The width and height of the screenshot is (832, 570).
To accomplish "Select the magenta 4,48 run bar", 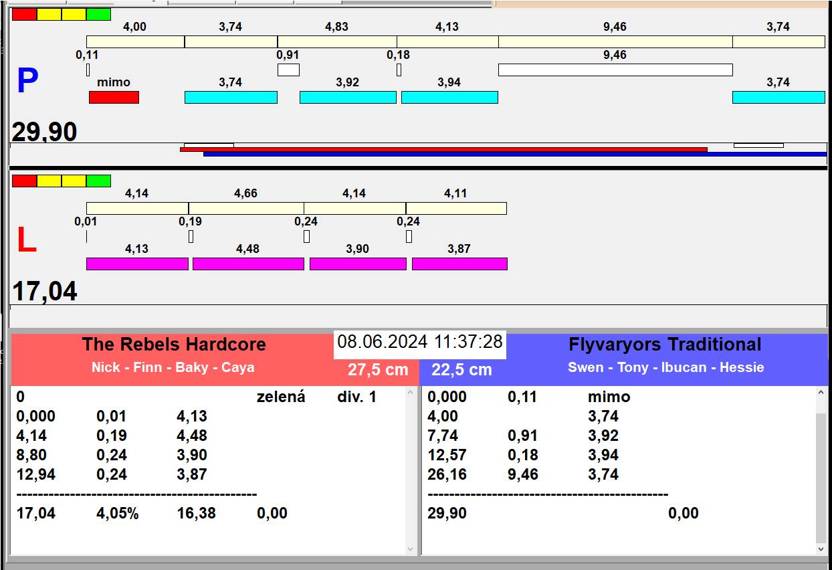I will pos(248,264).
